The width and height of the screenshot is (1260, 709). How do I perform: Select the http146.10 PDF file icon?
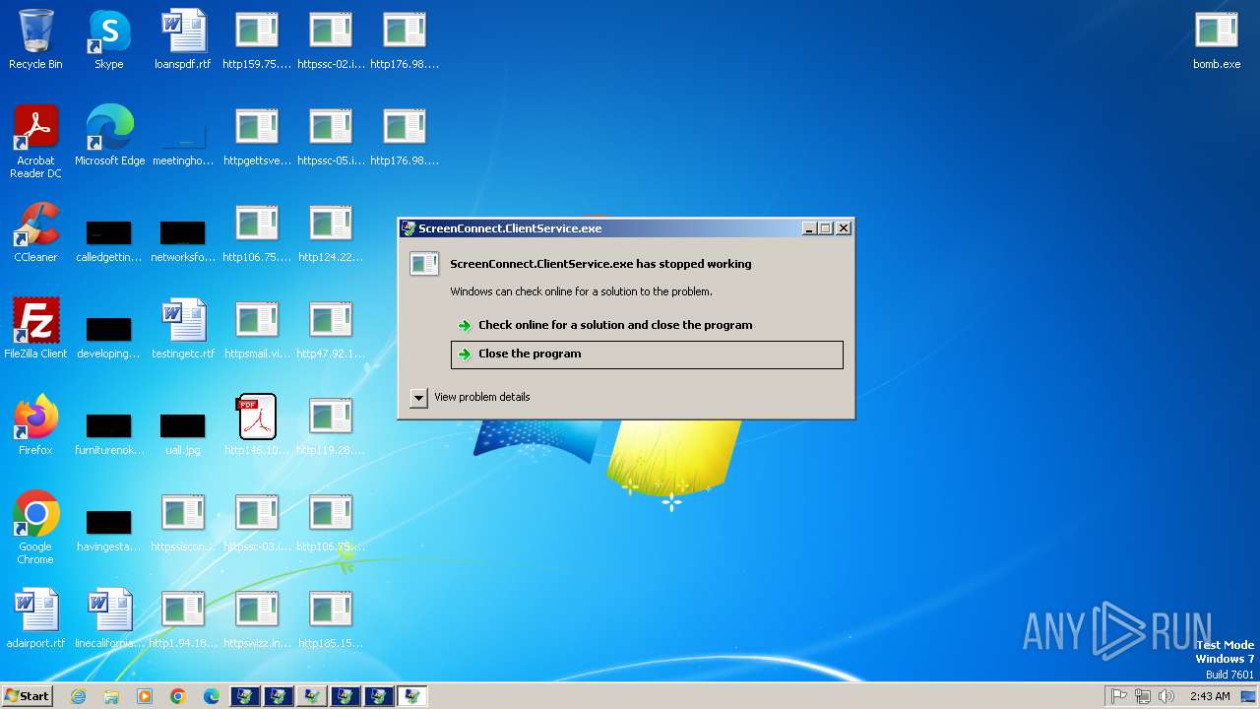click(257, 425)
